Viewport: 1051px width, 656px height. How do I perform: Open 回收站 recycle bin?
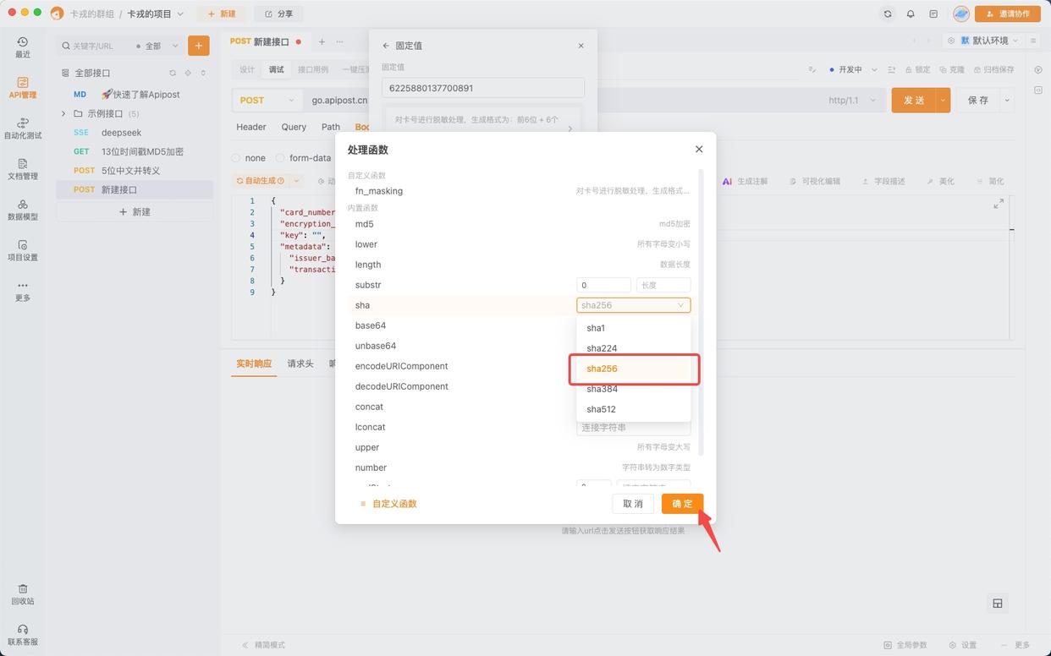click(23, 594)
